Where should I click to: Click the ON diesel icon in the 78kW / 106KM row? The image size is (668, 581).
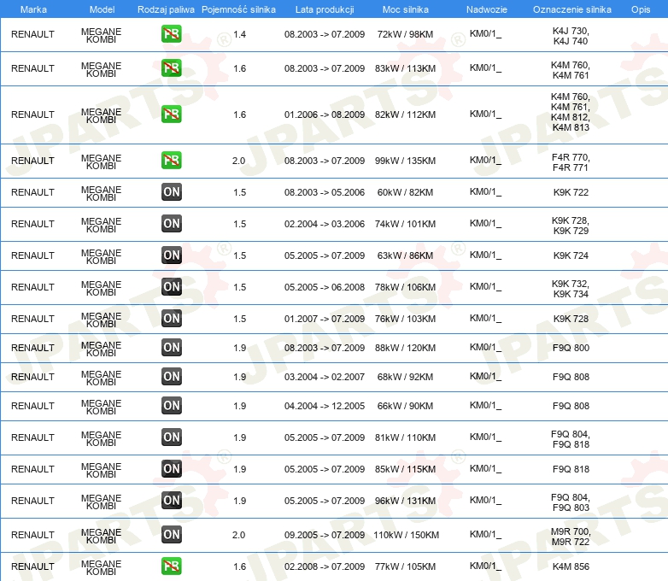click(171, 286)
